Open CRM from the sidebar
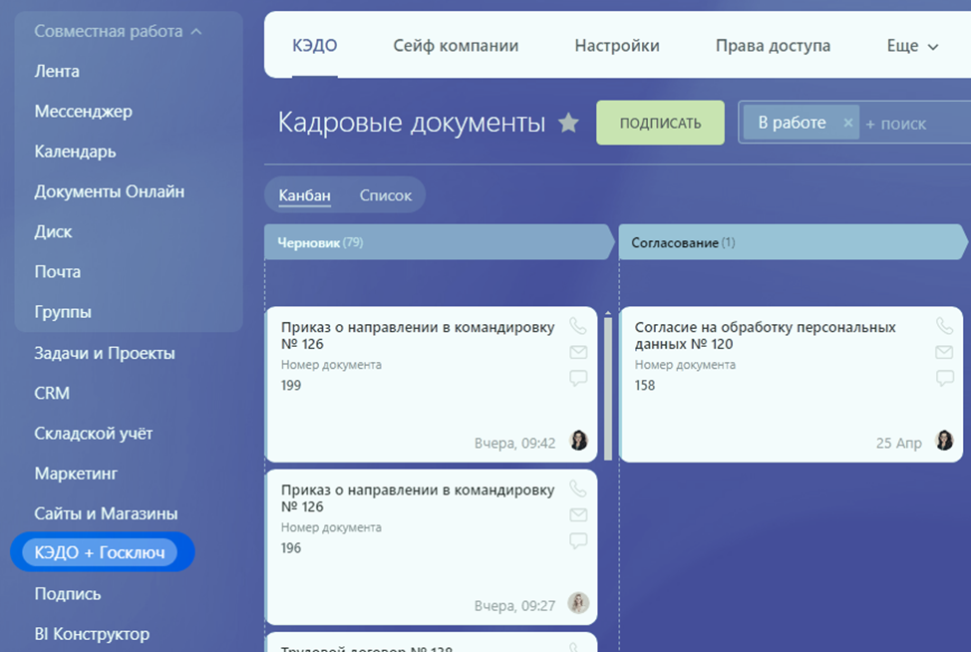Screen dimensions: 971x652 pyautogui.click(x=51, y=393)
